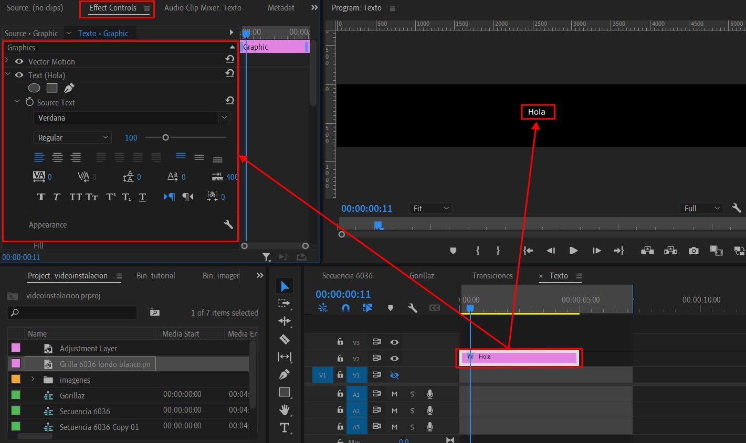
Task: Select the Hola clip on V2
Action: pyautogui.click(x=519, y=358)
